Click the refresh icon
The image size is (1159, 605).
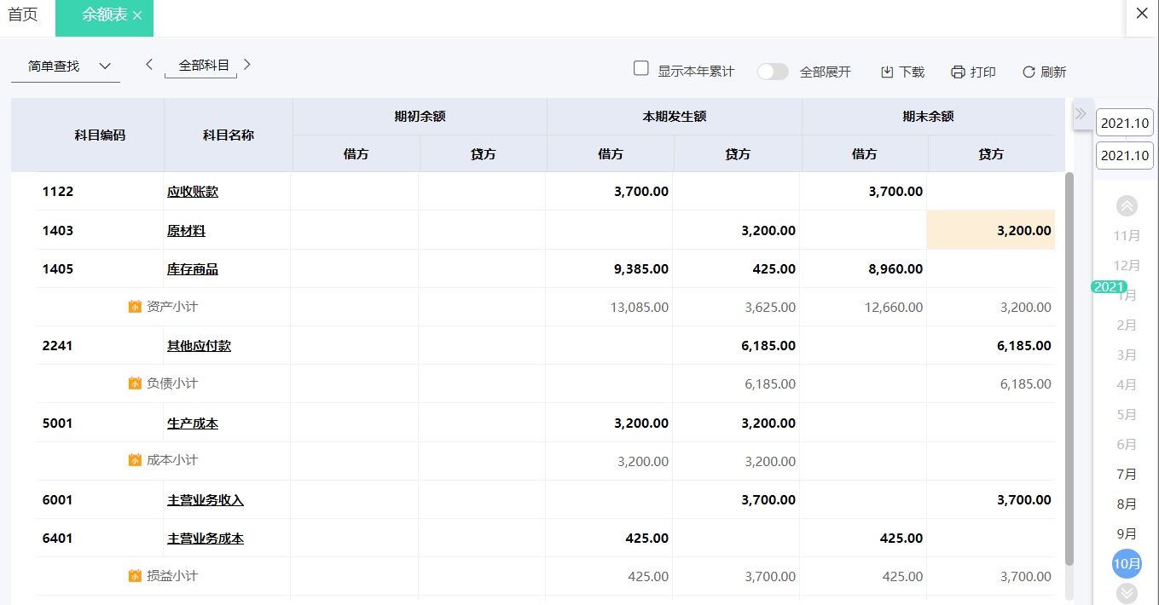[x=1029, y=72]
